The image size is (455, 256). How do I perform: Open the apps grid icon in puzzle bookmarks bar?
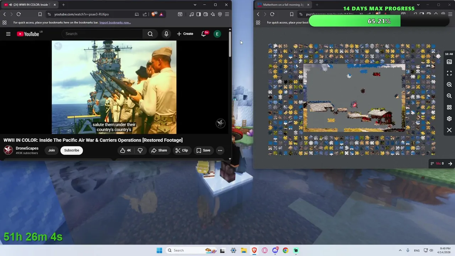click(x=258, y=22)
